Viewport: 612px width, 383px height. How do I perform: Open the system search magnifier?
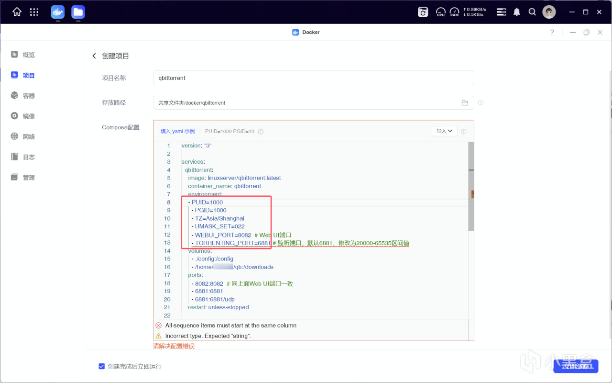[x=532, y=12]
